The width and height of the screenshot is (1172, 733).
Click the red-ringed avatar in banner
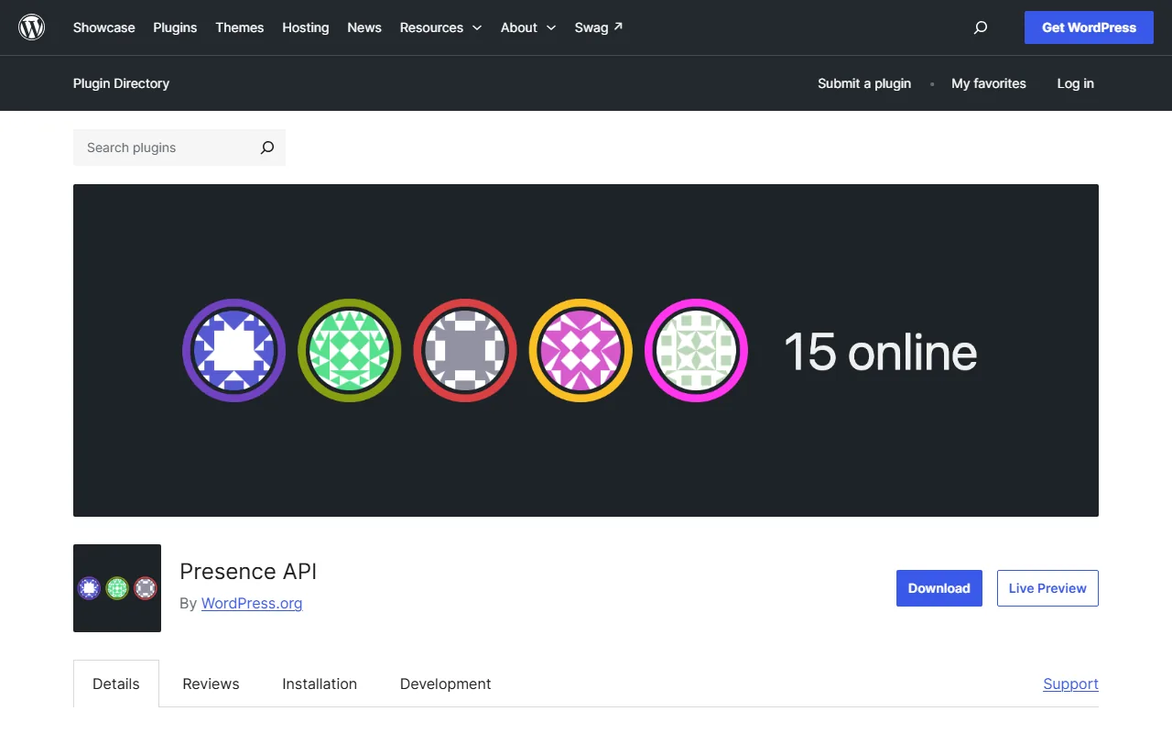(465, 350)
